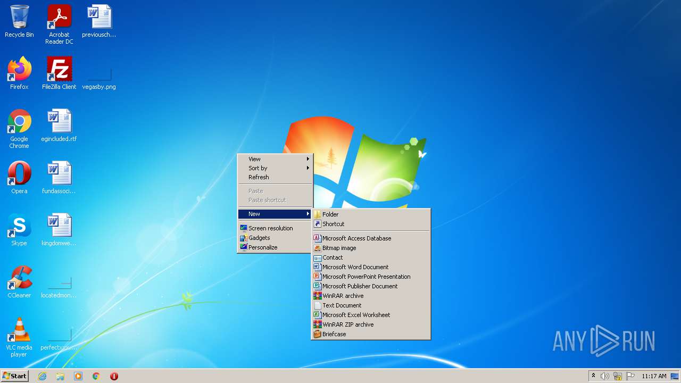Create new Text Document

pyautogui.click(x=371, y=305)
